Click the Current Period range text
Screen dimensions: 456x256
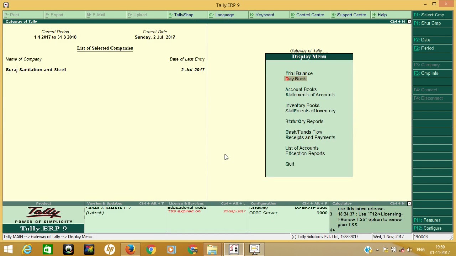55,37
